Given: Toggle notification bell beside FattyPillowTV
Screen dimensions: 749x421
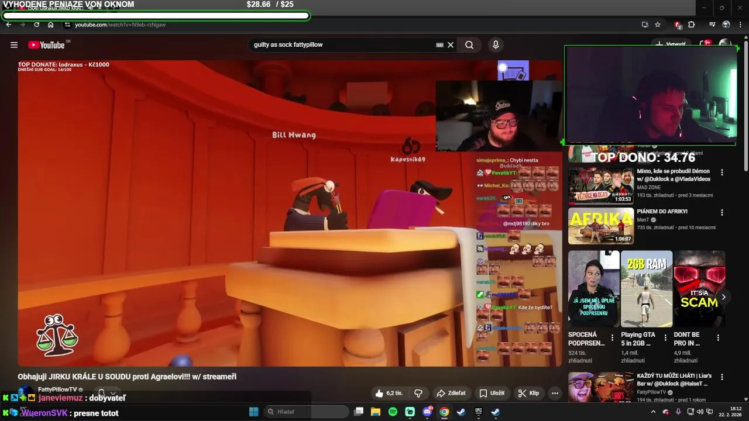Looking at the screenshot, I should 101,393.
